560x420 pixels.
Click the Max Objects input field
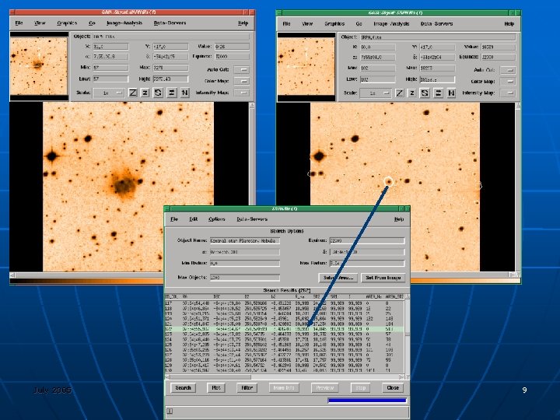click(x=245, y=278)
